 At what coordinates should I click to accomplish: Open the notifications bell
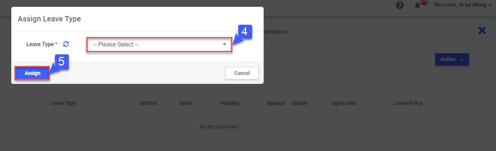(417, 6)
